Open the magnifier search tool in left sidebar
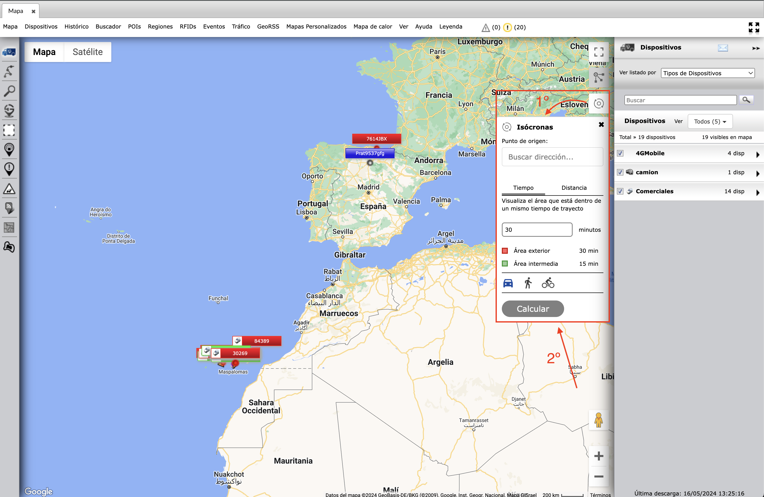 click(x=9, y=91)
